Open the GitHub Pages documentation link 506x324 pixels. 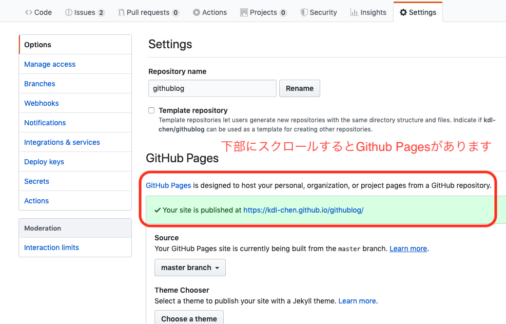click(168, 185)
